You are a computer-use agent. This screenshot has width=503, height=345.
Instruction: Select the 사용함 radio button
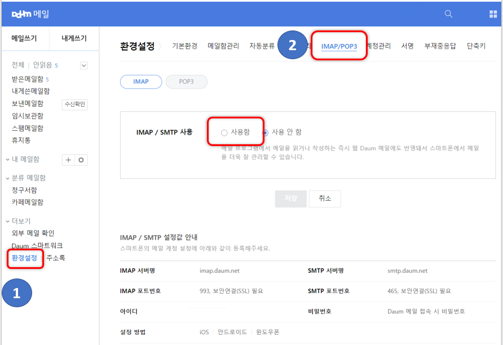[x=224, y=132]
